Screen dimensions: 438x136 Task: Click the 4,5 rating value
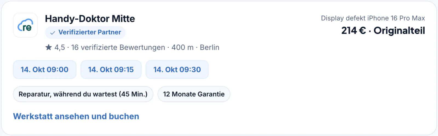[60, 48]
